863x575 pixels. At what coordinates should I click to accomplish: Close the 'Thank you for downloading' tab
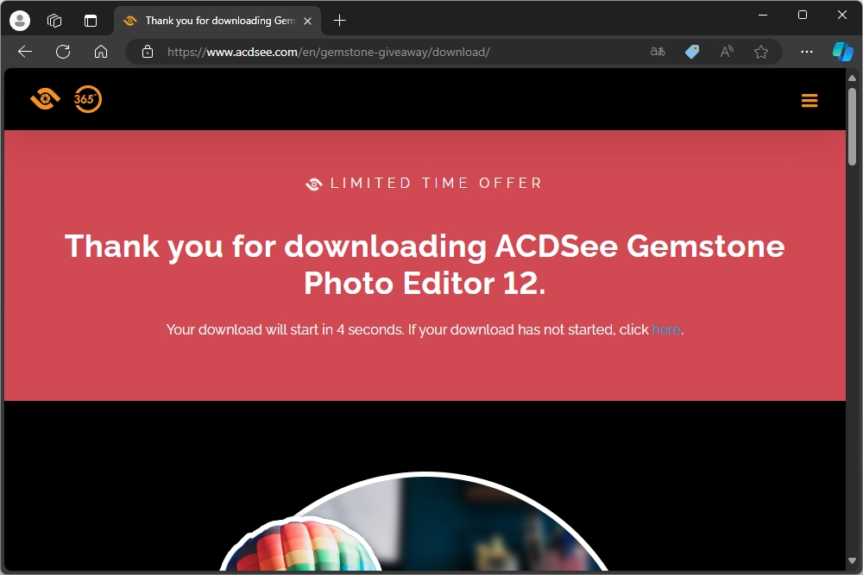[x=308, y=21]
